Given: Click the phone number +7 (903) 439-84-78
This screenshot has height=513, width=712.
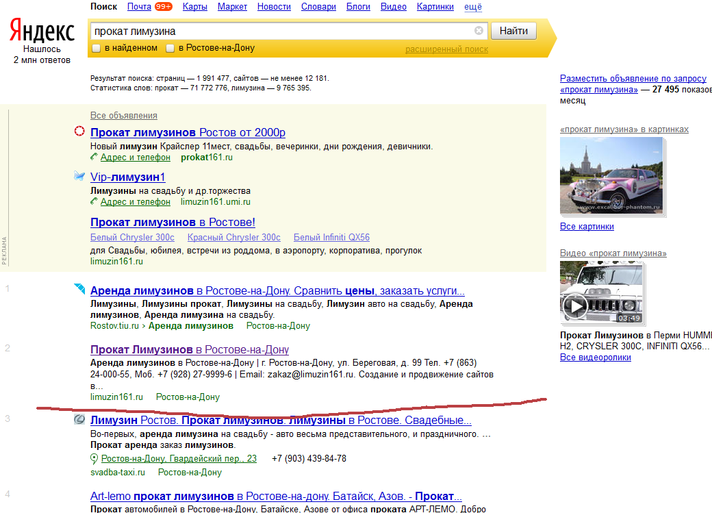Looking at the screenshot, I should [x=309, y=458].
